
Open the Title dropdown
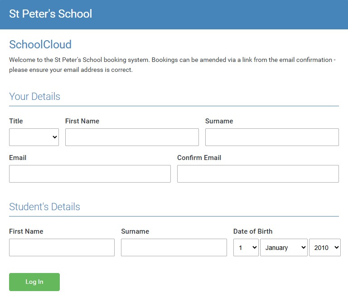tap(34, 137)
